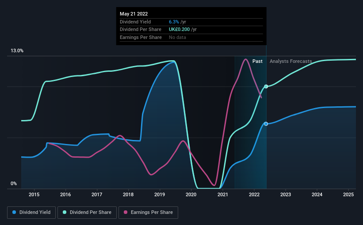Select the Past region label
Screen dimensions: 363x225
click(x=257, y=61)
